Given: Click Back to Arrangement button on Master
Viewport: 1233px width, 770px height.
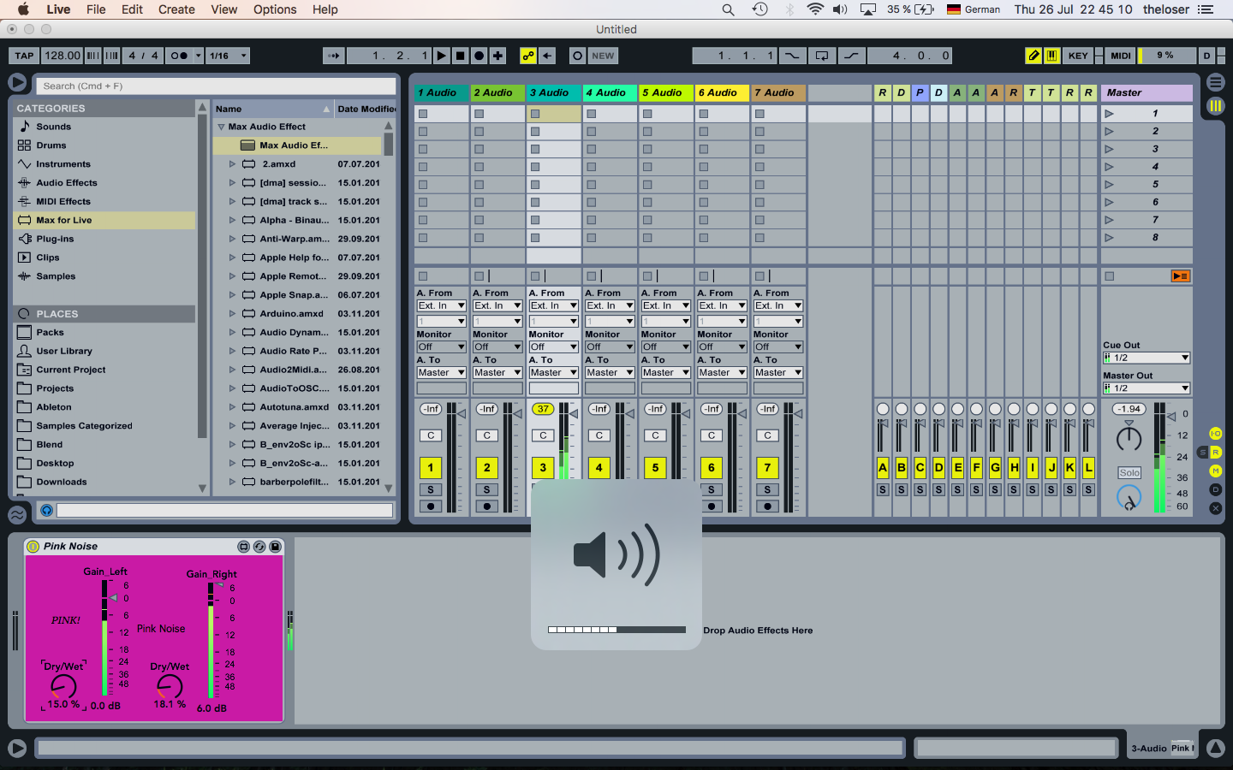Looking at the screenshot, I should [1180, 276].
